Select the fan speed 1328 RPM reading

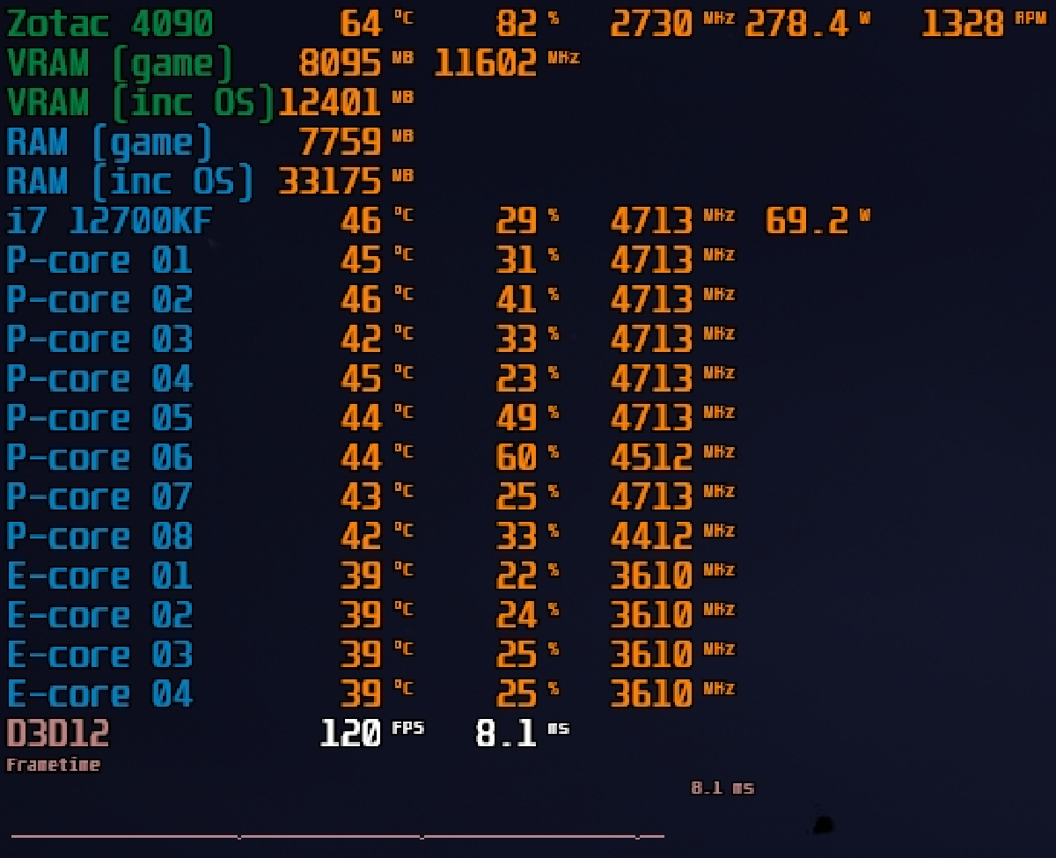pos(962,24)
